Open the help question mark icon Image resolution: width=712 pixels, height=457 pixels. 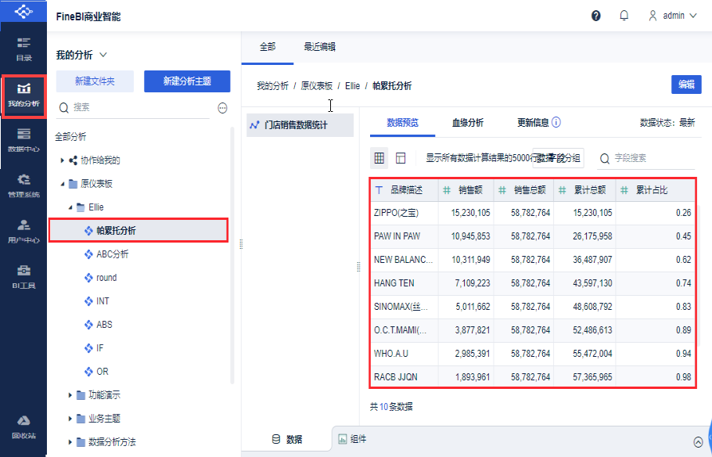pos(595,16)
